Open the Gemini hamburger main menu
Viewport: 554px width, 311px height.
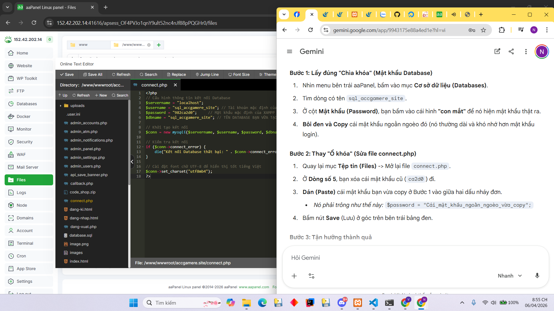[x=289, y=51]
